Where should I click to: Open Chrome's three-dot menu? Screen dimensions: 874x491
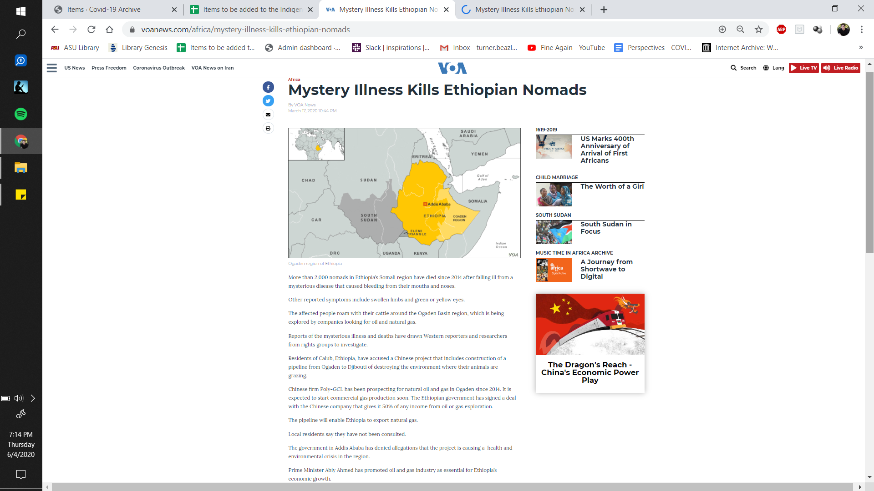tap(861, 30)
